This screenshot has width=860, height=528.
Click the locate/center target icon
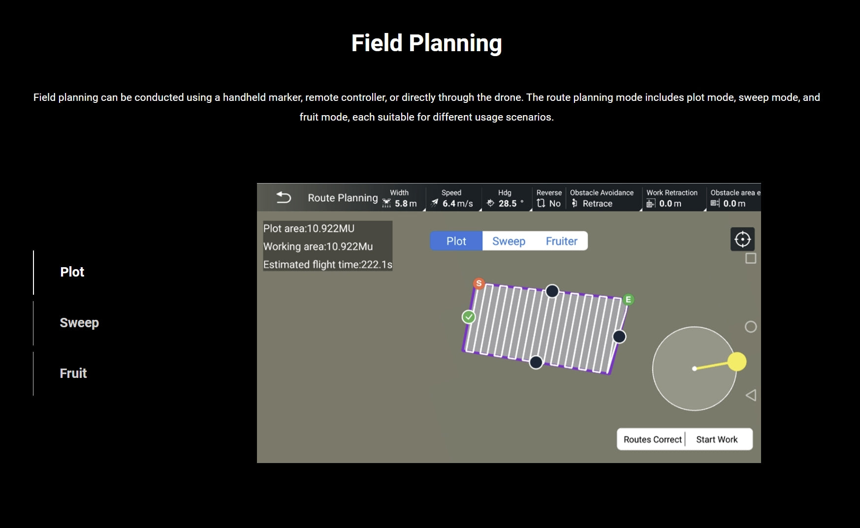click(x=741, y=239)
